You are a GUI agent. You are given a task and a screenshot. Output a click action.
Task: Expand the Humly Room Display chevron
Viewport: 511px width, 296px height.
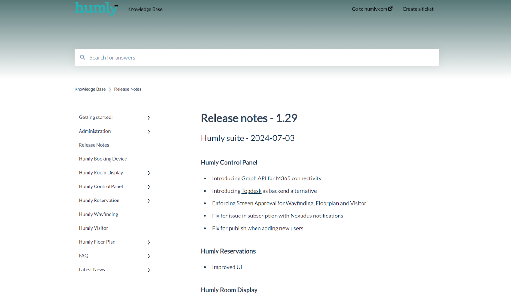(x=149, y=173)
